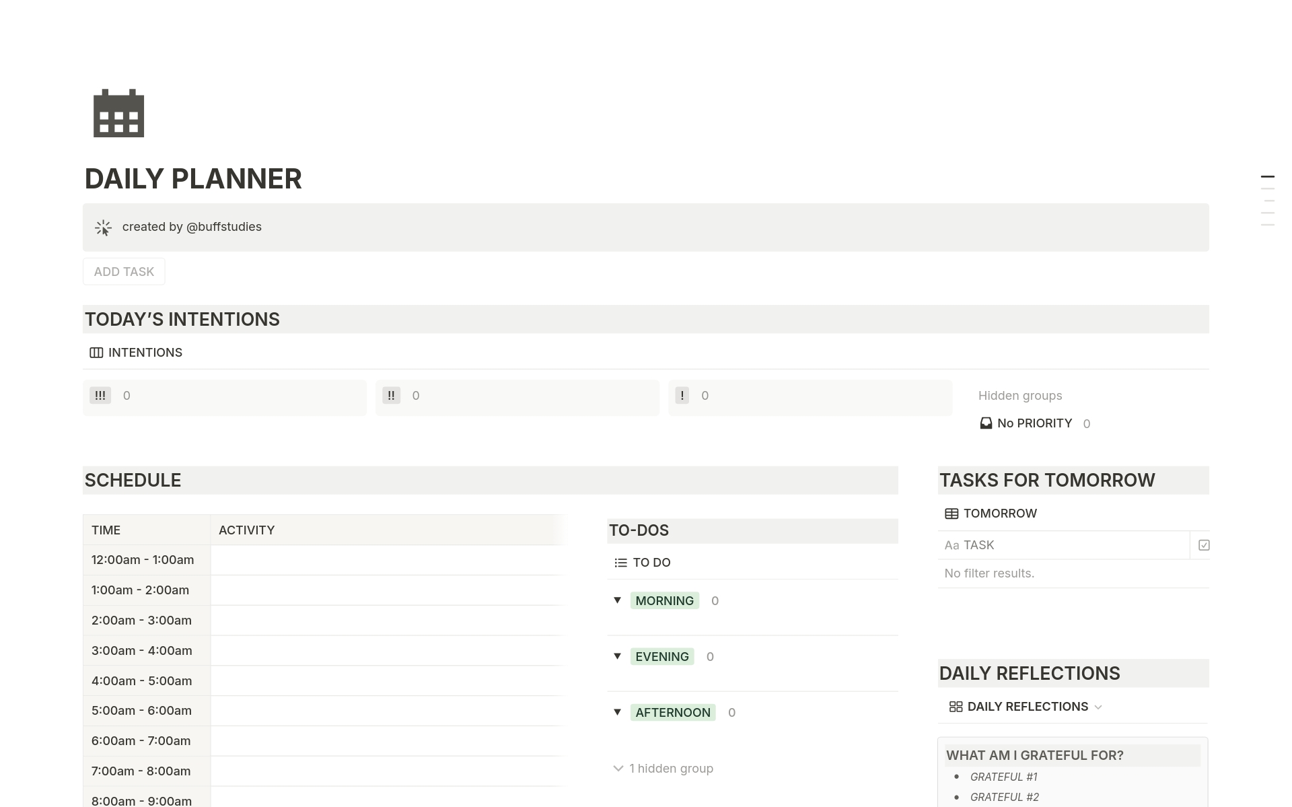Select the TODAY'S INTENTIONS section heading

(x=183, y=319)
